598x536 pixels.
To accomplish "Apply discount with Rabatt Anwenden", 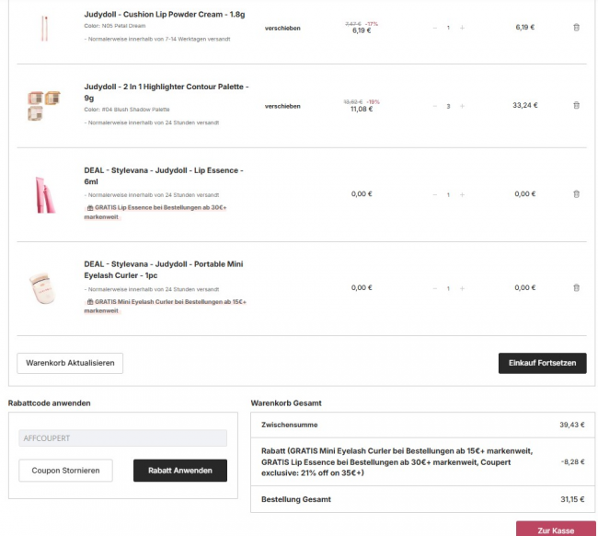I will point(180,470).
